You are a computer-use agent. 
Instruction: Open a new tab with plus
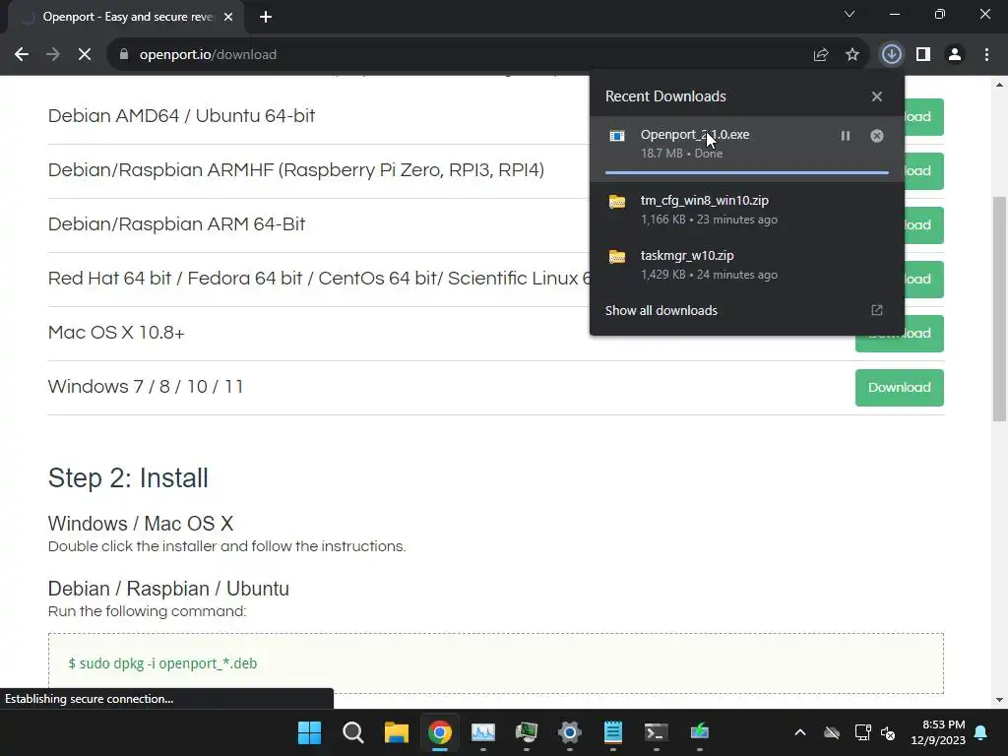pos(266,17)
